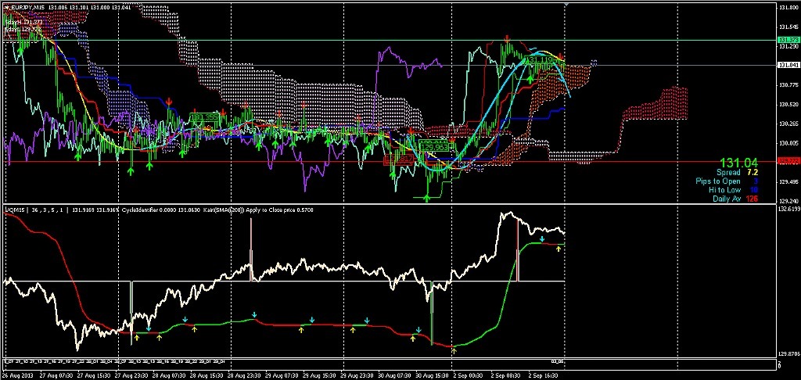
Task: Click the 27 Aug 23:30 time axis label
Action: [x=131, y=376]
